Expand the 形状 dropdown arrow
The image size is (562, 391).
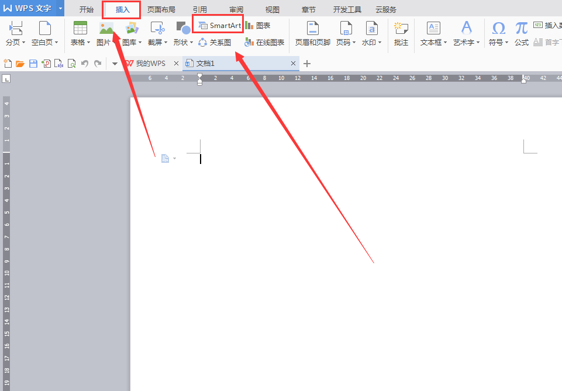tap(191, 43)
